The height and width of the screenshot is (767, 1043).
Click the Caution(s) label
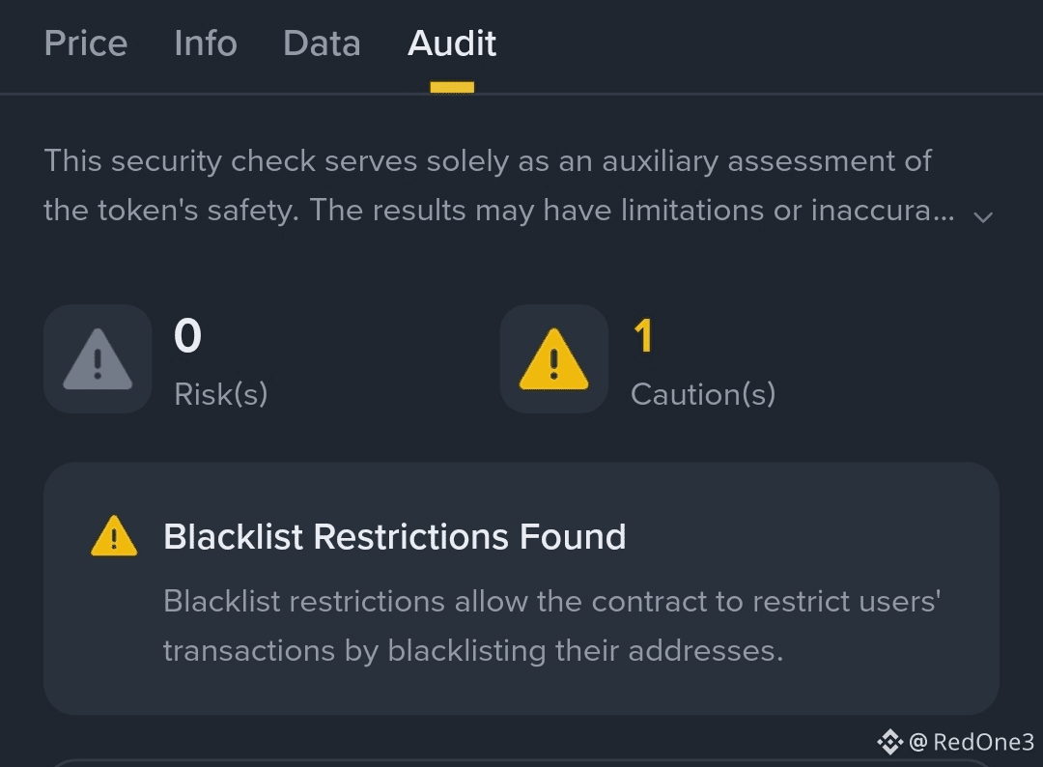(x=703, y=394)
